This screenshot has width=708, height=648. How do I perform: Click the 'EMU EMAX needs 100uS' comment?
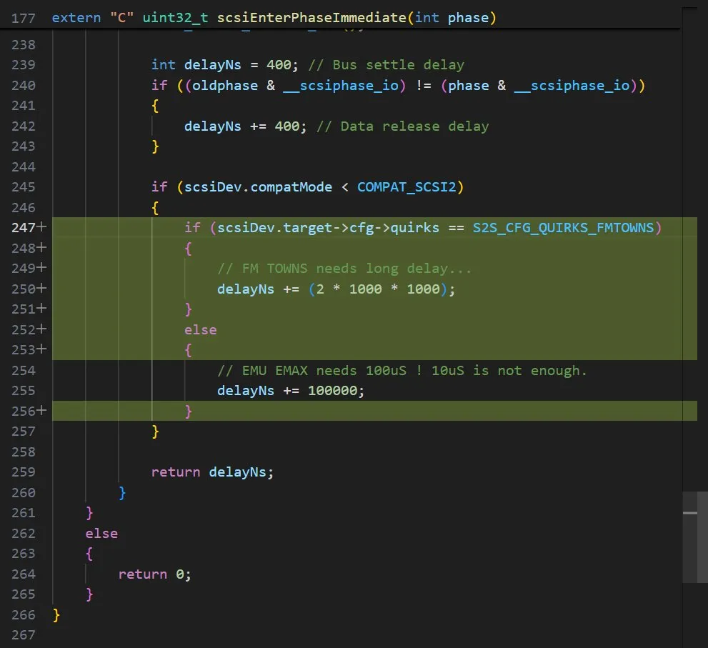[402, 371]
